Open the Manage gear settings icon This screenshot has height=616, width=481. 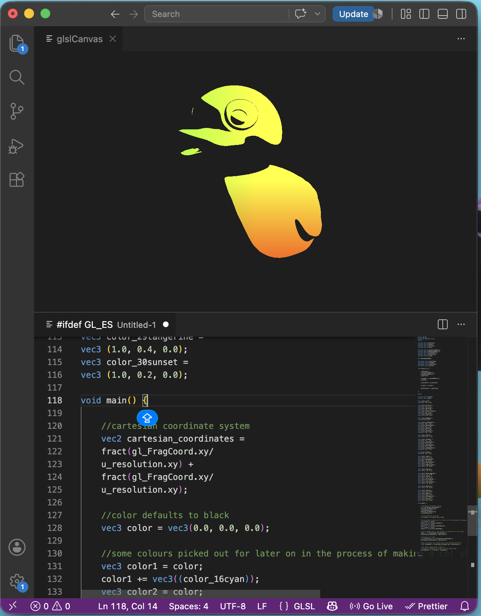17,582
